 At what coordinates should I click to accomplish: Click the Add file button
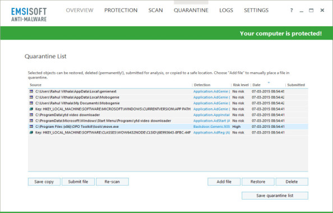pos(224,182)
